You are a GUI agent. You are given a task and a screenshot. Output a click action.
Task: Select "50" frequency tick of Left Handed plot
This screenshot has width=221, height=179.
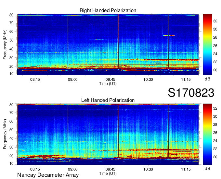pos(11,130)
